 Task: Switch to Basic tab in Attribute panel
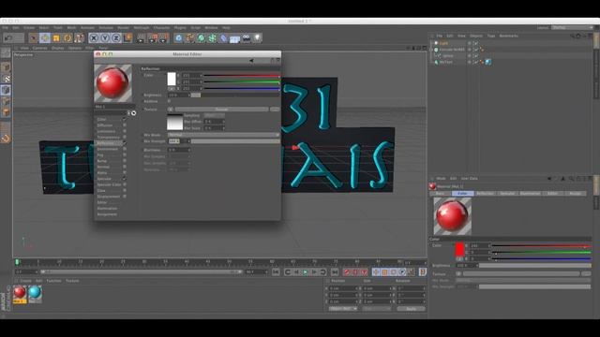click(x=440, y=194)
